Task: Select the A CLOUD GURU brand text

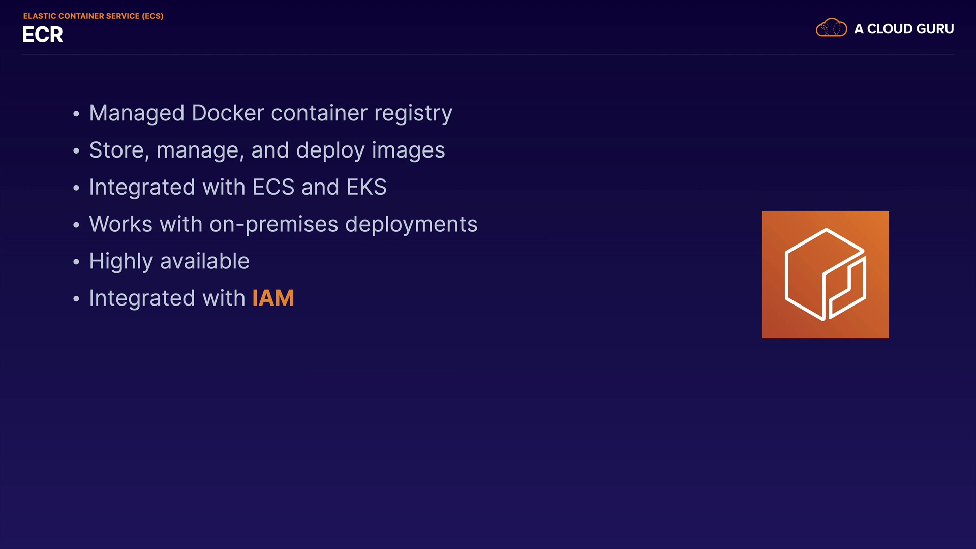Action: pyautogui.click(x=904, y=29)
